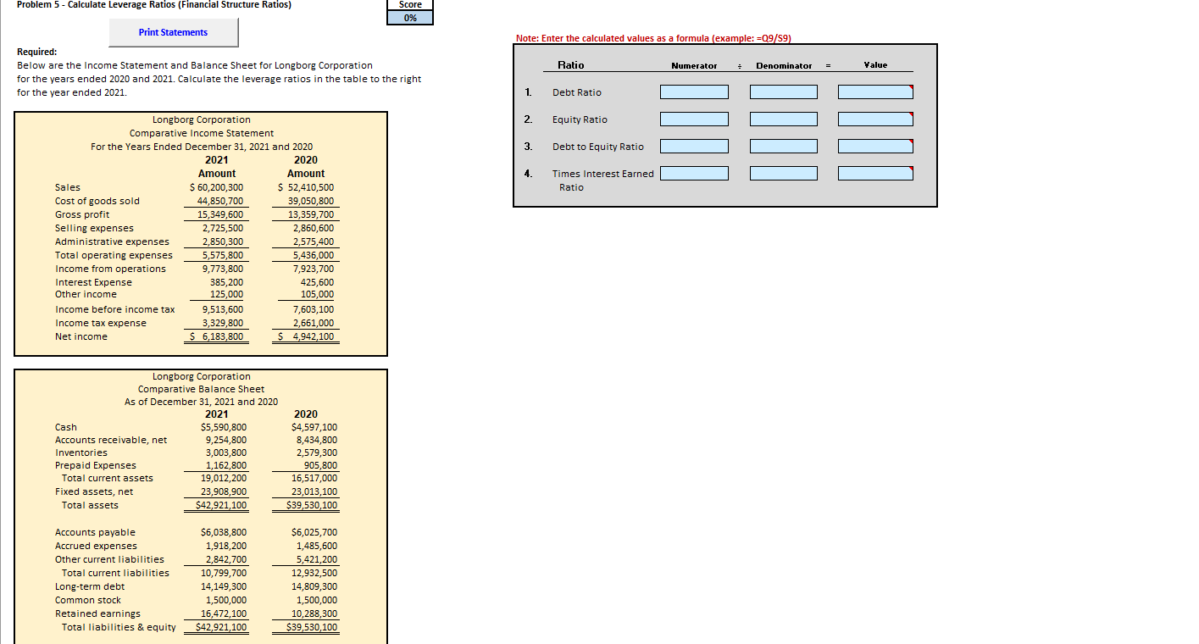This screenshot has height=644, width=1199.
Task: Click the Times Interest Earned Denominator box
Action: tap(783, 173)
